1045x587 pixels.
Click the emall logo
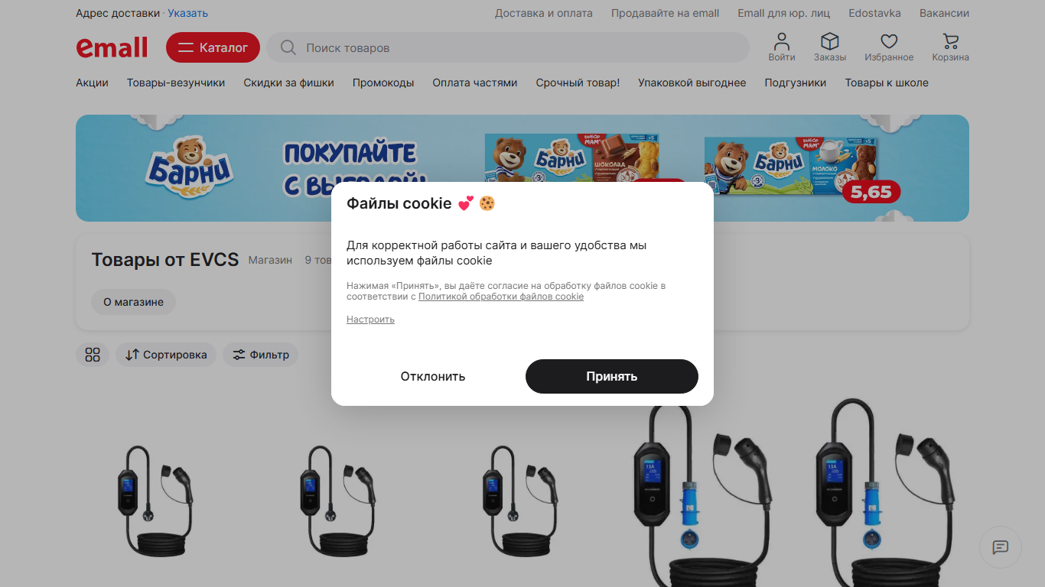(112, 47)
